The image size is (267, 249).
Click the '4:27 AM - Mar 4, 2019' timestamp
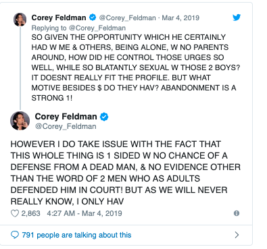click(84, 213)
